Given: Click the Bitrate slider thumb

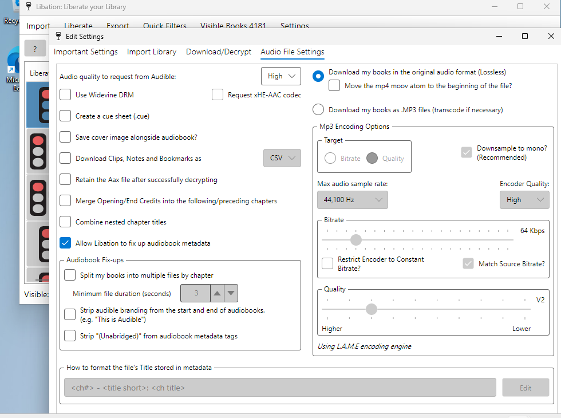Looking at the screenshot, I should [x=356, y=240].
